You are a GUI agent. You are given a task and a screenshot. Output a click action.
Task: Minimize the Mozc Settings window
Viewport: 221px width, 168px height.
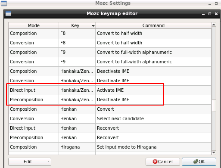point(210,3)
